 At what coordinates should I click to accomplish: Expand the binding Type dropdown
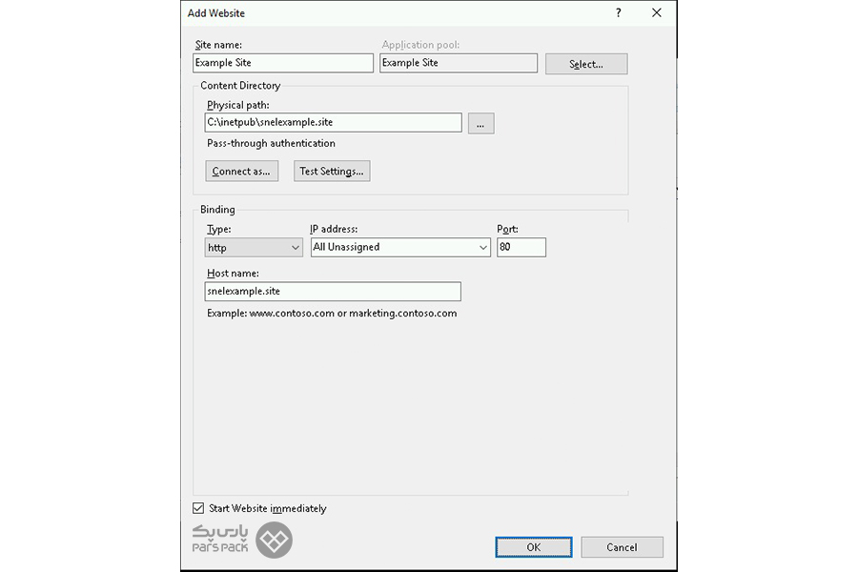pyautogui.click(x=254, y=248)
